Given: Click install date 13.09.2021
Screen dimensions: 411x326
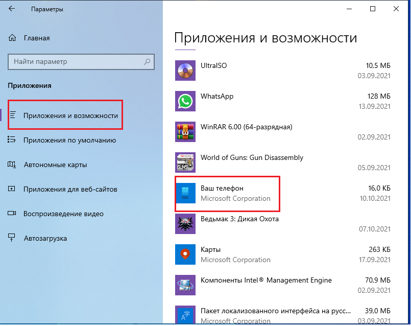Looking at the screenshot, I should tap(374, 106).
